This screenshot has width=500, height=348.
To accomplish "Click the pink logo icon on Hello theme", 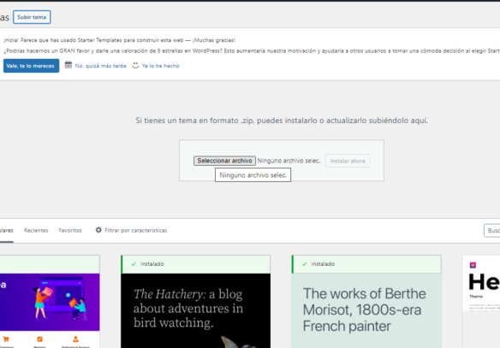I will (473, 265).
